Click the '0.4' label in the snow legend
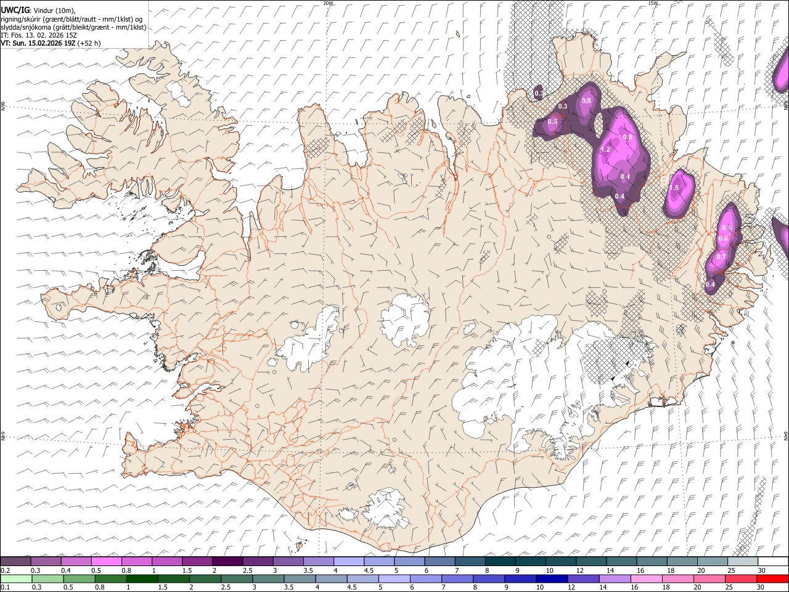 [66, 570]
